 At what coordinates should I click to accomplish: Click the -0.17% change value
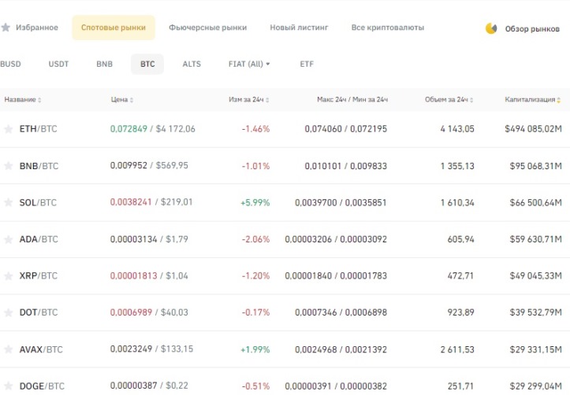pos(256,312)
